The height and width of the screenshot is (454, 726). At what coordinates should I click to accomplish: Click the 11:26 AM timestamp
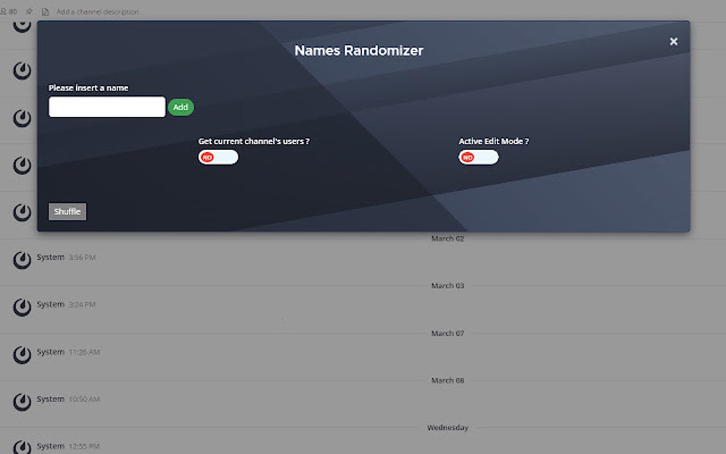(x=86, y=352)
